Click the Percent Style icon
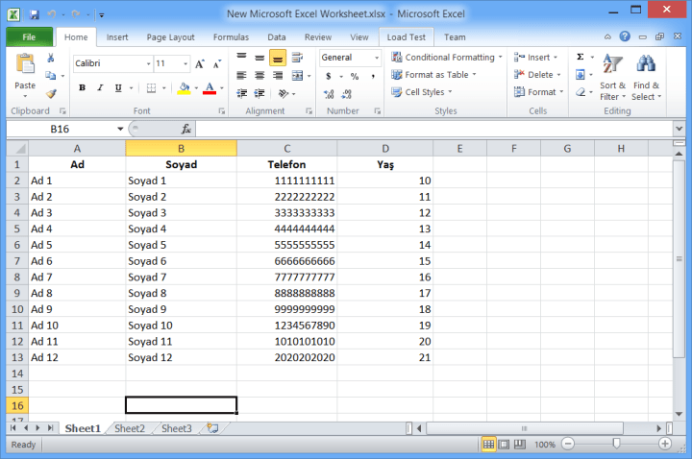Image resolution: width=692 pixels, height=459 pixels. pyautogui.click(x=355, y=76)
